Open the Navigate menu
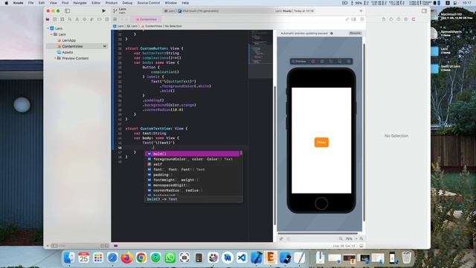 click(80, 3)
